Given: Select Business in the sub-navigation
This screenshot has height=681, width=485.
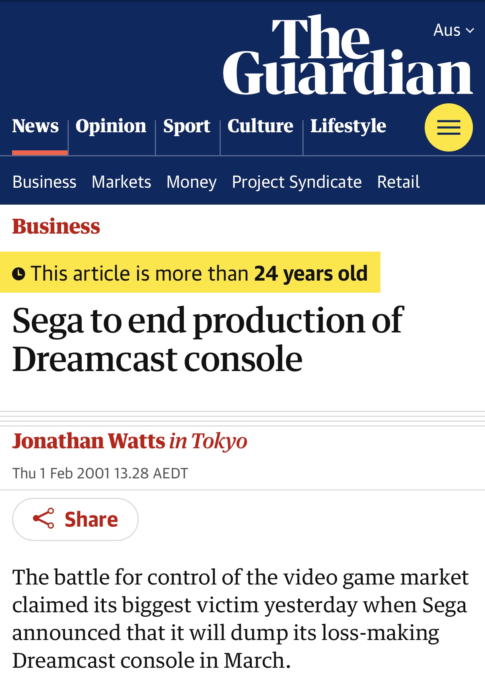Looking at the screenshot, I should coord(44,182).
